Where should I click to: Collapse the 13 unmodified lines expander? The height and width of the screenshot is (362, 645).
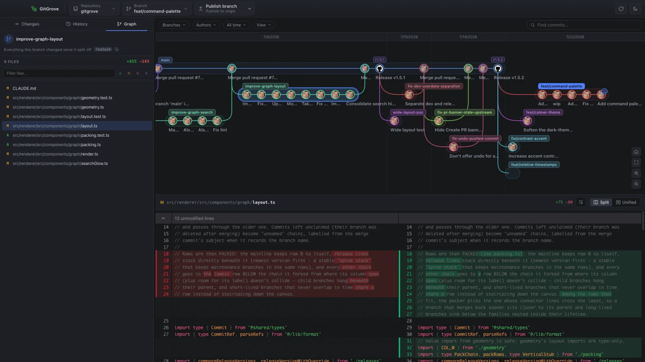(163, 218)
